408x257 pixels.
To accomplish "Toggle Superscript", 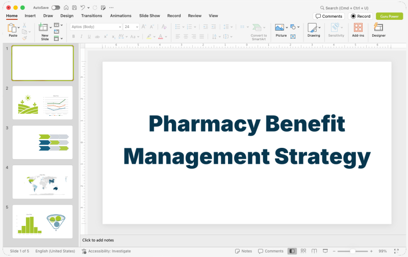I will [x=106, y=36].
